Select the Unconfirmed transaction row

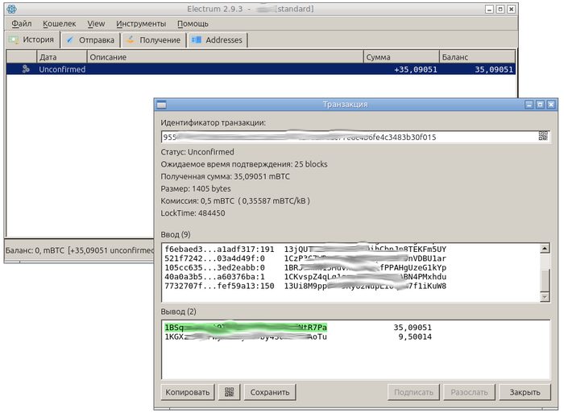click(261, 69)
